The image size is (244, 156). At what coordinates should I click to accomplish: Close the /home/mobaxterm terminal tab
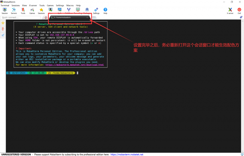pyautogui.click(x=87, y=18)
